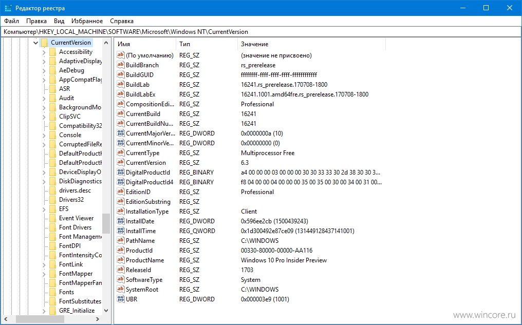Image resolution: width=522 pixels, height=325 pixels.
Task: Click the tree pane's scroll-down arrow
Action: point(106,311)
